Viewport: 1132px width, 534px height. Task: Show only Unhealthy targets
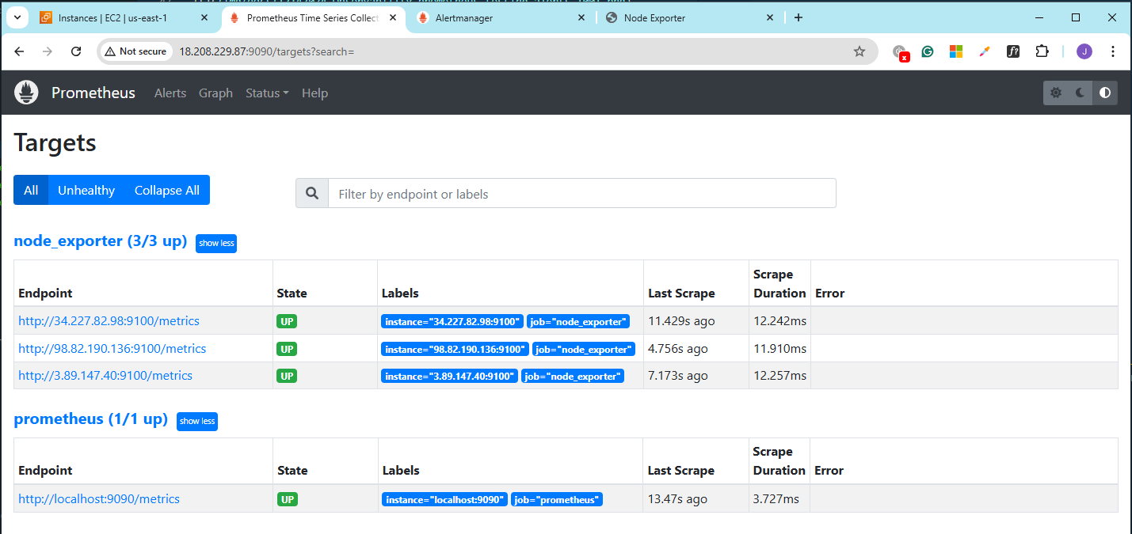tap(86, 190)
